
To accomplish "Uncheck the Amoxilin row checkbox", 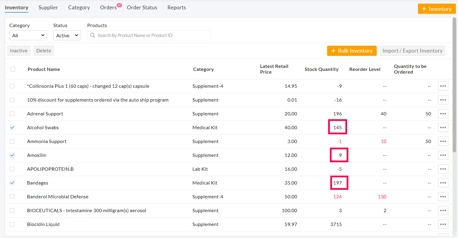I will pos(12,155).
